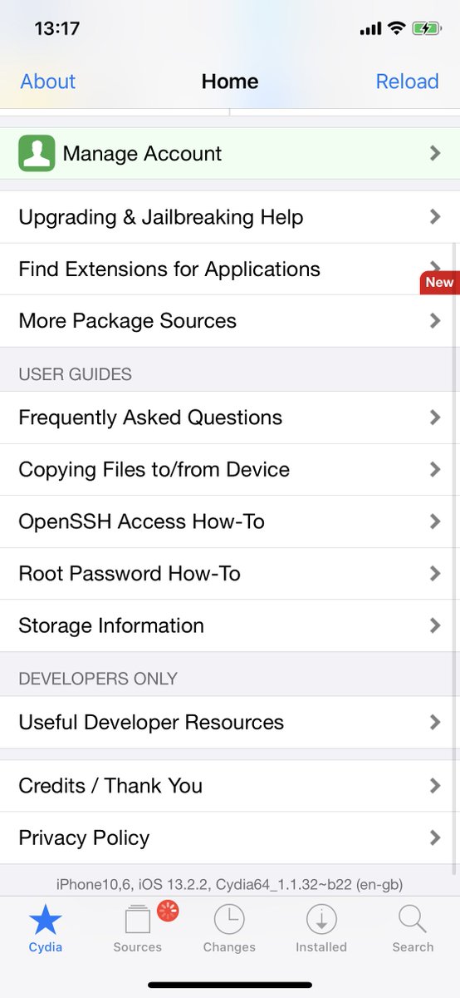
Task: Tap the green Manage Account person icon
Action: [x=37, y=153]
